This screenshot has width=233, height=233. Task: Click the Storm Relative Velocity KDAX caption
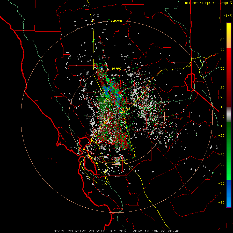tap(116, 231)
